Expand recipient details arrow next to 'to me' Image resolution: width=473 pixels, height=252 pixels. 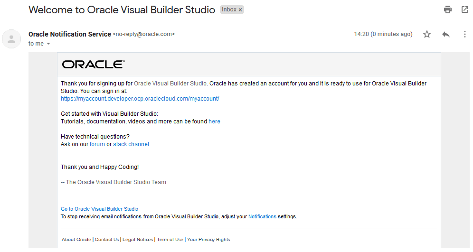48,44
